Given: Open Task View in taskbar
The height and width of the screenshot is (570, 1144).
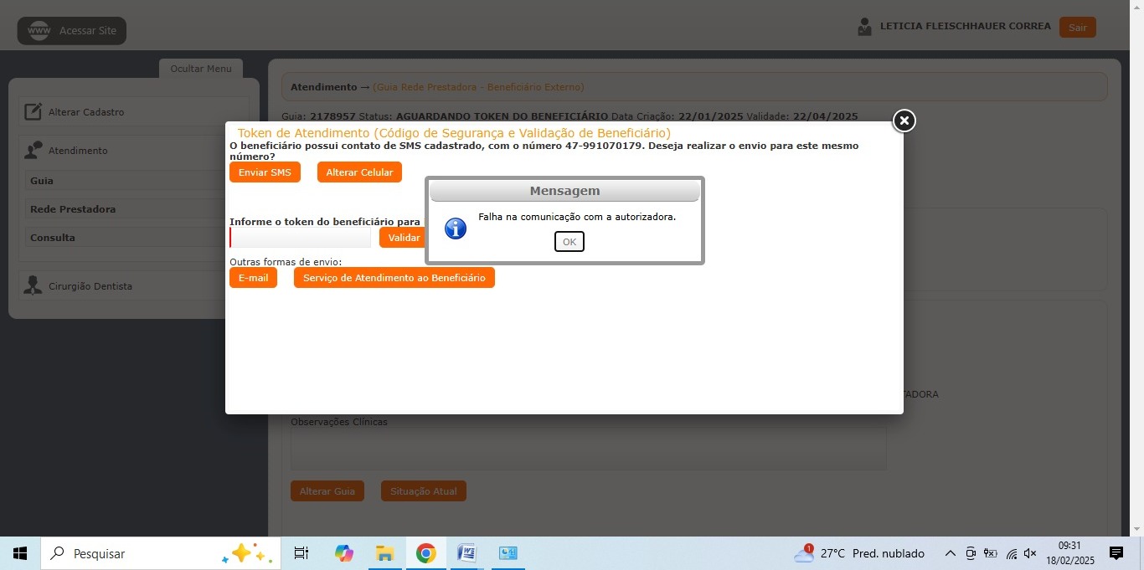Looking at the screenshot, I should click(x=301, y=553).
